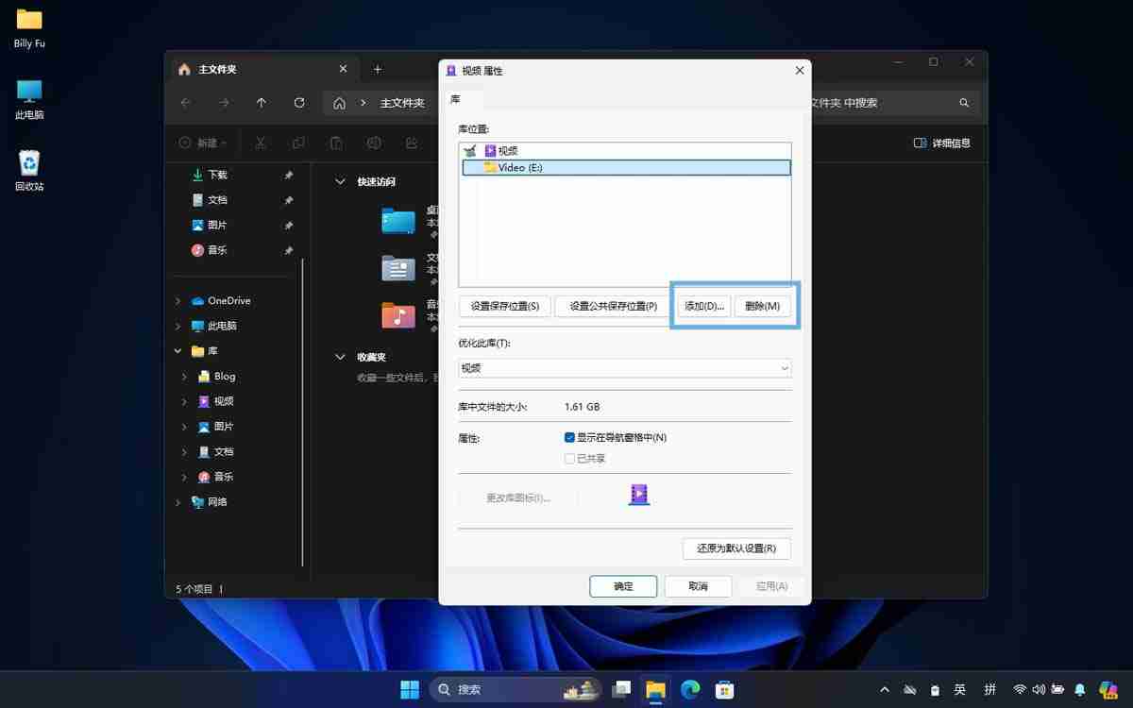Open the 新建 menu in Explorer
This screenshot has height=708, width=1133.
[203, 143]
